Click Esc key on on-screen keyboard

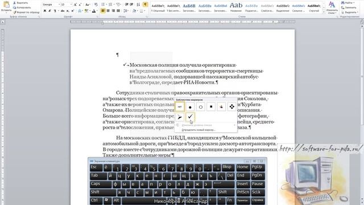[96, 167]
